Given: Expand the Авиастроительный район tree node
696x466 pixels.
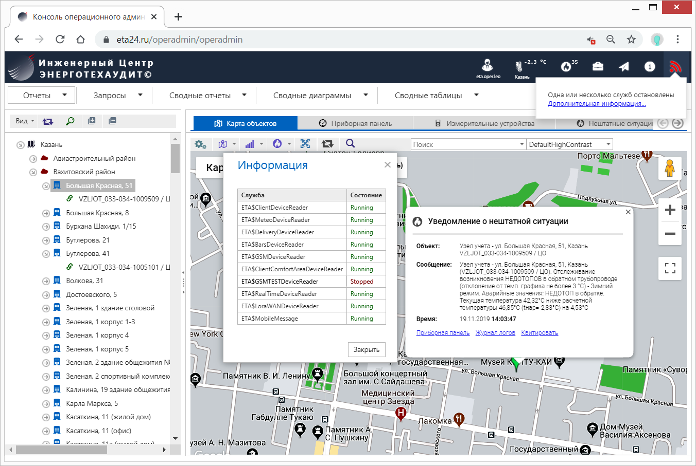Looking at the screenshot, I should pos(33,159).
